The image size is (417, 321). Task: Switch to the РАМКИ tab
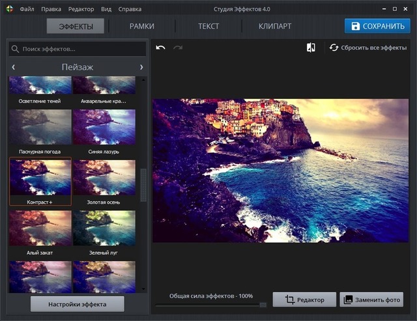tap(142, 27)
